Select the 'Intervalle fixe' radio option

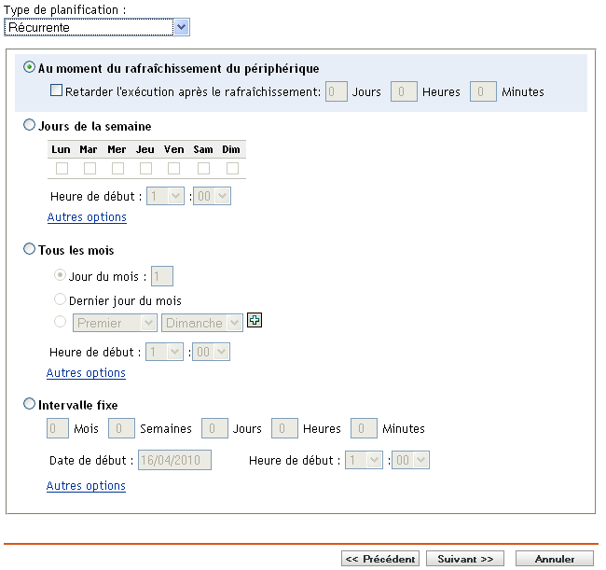click(x=30, y=404)
